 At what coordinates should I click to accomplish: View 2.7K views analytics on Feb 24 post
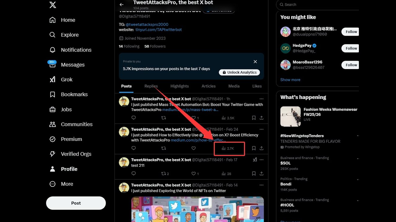tap(228, 148)
